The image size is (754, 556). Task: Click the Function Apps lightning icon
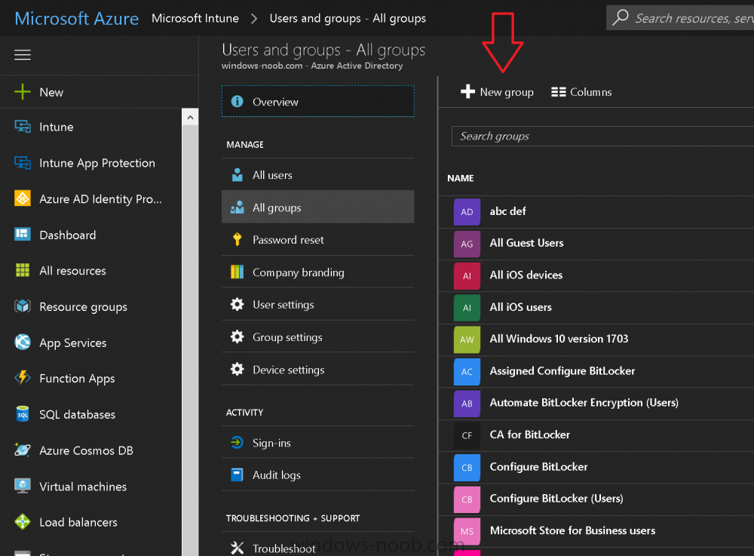tap(23, 378)
